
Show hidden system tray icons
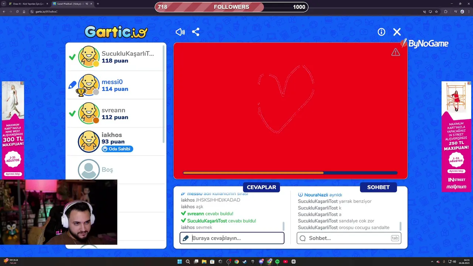point(432,262)
